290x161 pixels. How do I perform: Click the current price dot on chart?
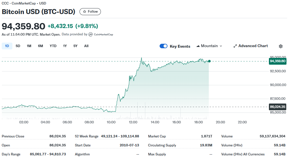click(209, 61)
